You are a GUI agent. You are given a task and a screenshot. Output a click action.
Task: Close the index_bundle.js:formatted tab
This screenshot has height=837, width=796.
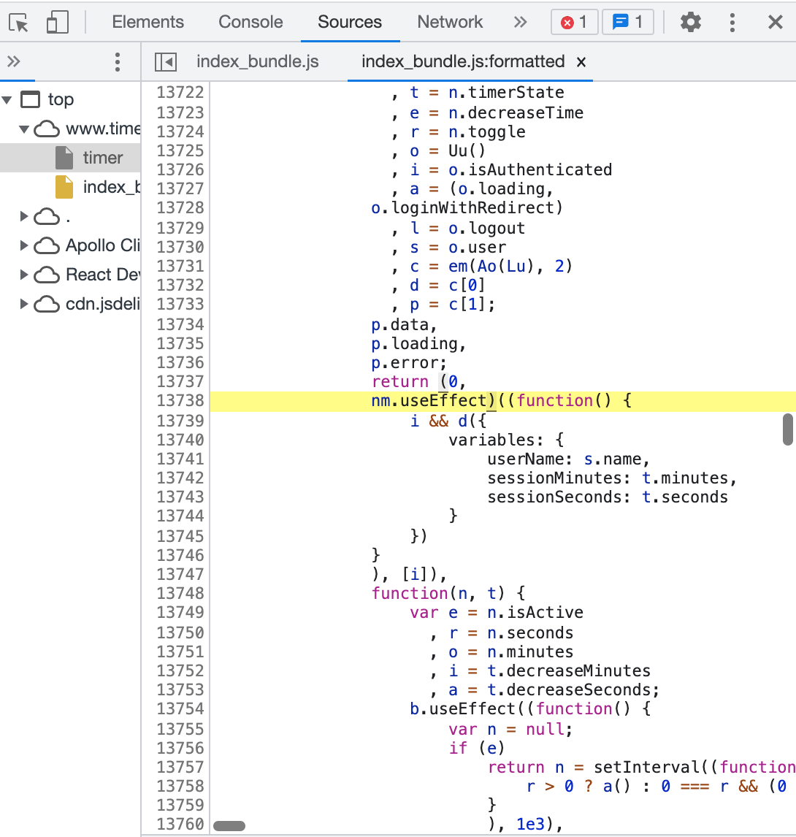coord(581,63)
